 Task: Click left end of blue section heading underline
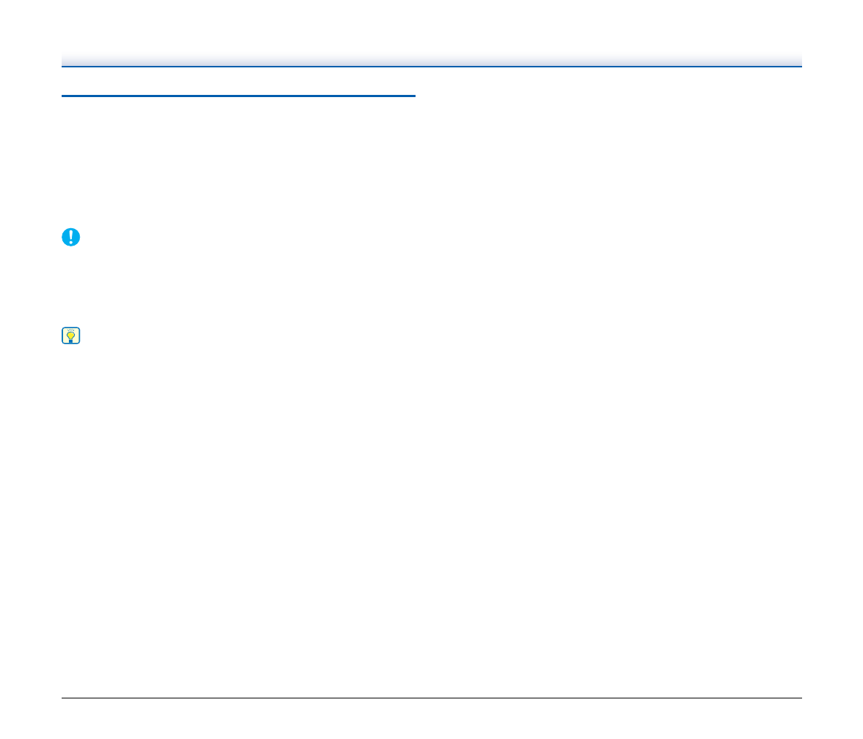click(x=64, y=96)
